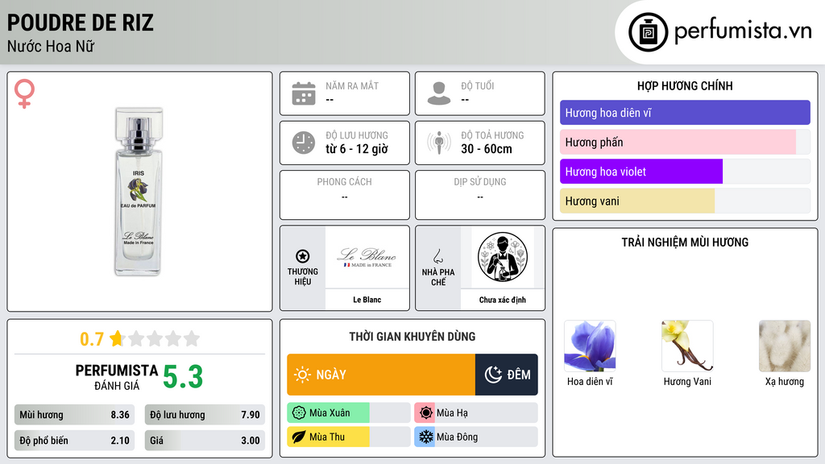The image size is (825, 464).
Task: Open the Poudre de Riz bottle image
Action: coord(139,192)
